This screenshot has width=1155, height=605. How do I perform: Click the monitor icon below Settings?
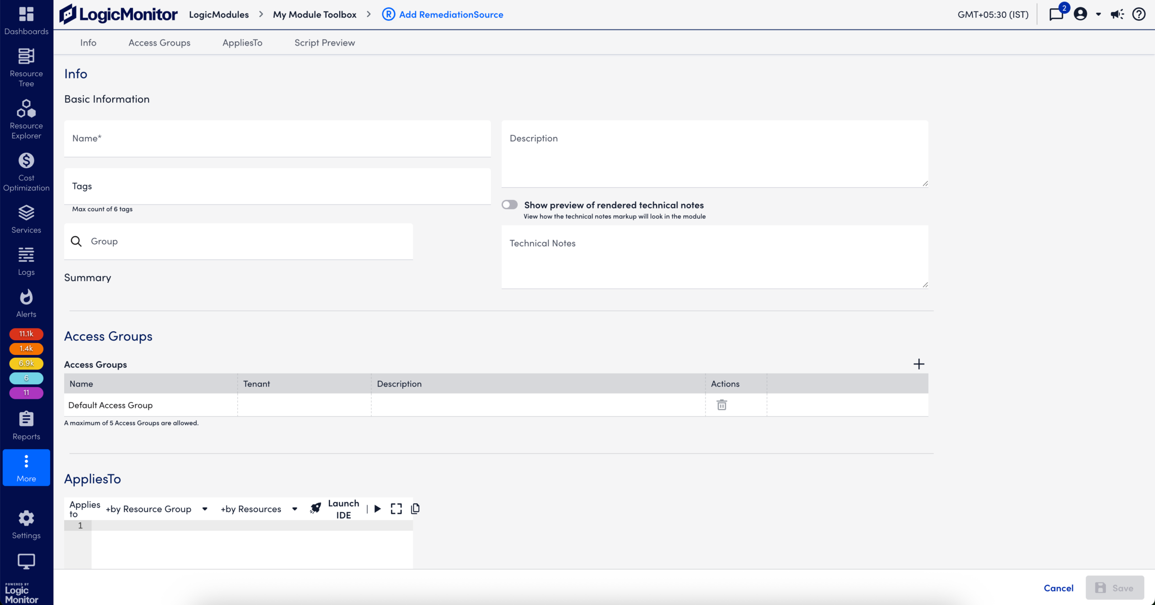click(26, 561)
